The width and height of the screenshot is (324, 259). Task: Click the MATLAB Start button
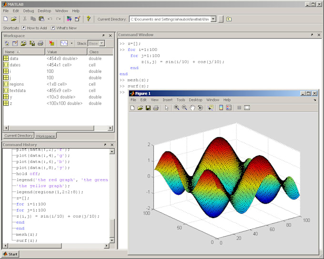(x=10, y=254)
